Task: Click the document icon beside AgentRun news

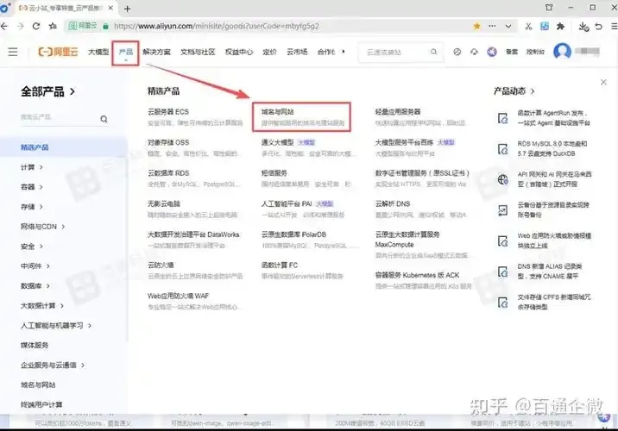Action: click(x=503, y=118)
